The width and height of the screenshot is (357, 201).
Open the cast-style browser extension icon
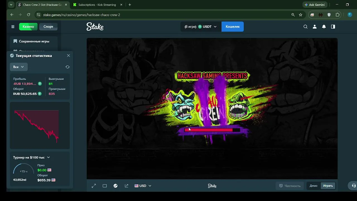coord(312,15)
